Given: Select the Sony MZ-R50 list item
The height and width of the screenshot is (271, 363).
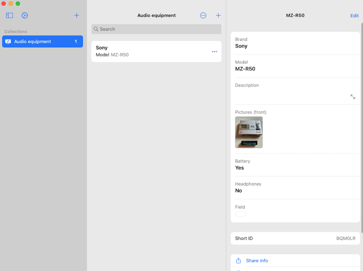Looking at the screenshot, I should (x=156, y=51).
